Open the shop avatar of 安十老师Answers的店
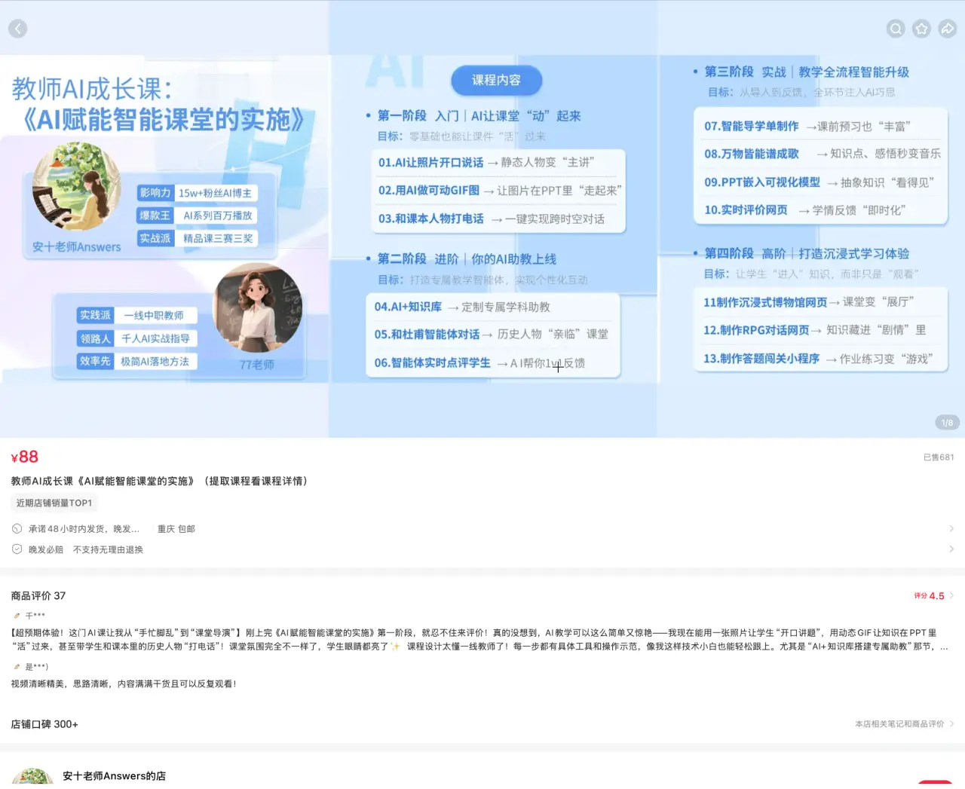965x789 pixels. pos(32,777)
